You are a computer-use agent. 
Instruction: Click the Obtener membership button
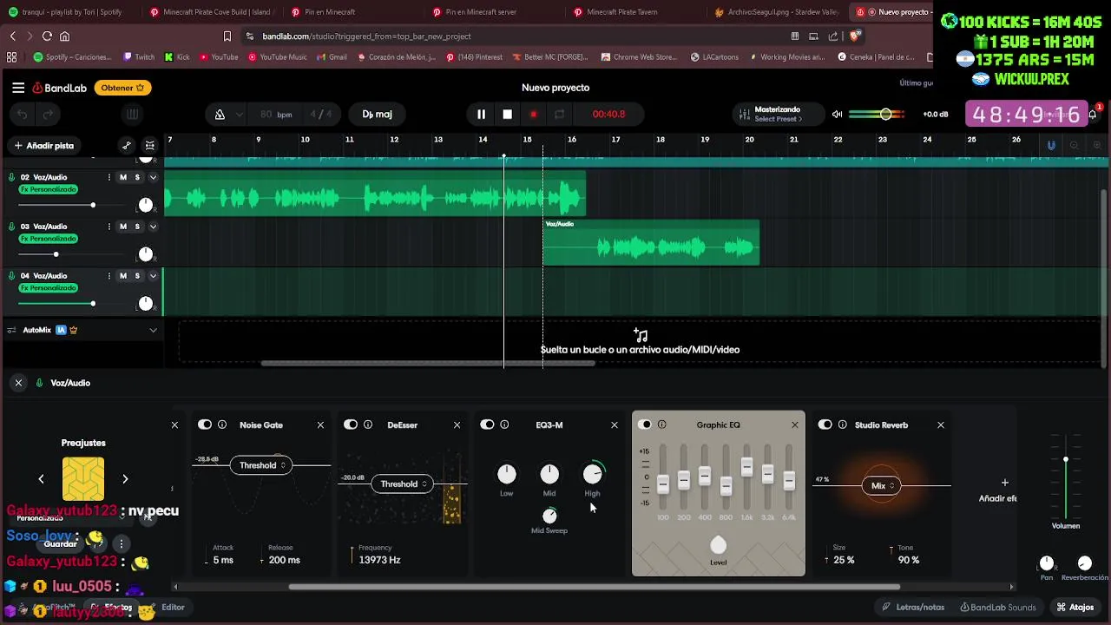[122, 88]
